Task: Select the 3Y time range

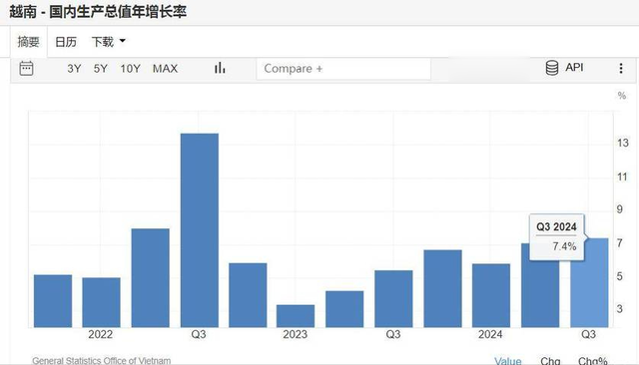Action: click(x=74, y=69)
